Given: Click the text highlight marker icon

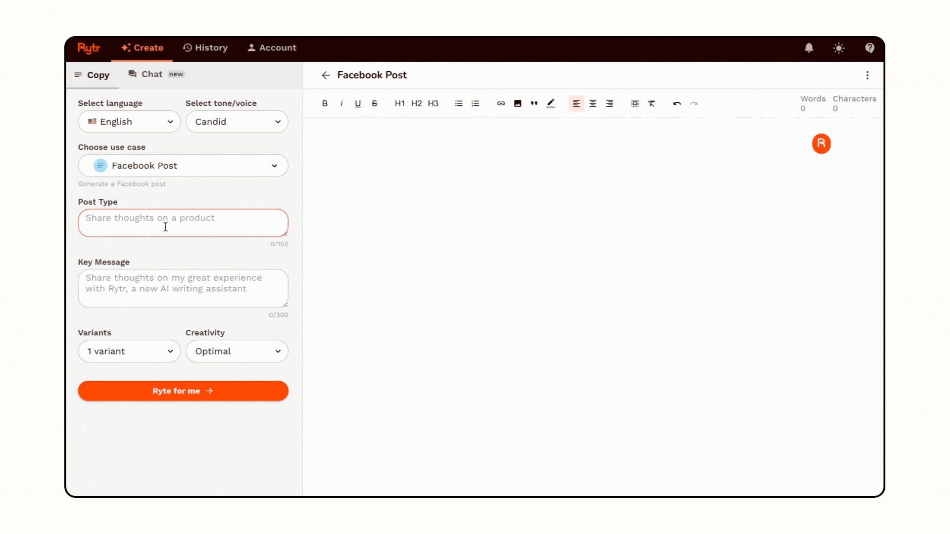Looking at the screenshot, I should pyautogui.click(x=551, y=103).
